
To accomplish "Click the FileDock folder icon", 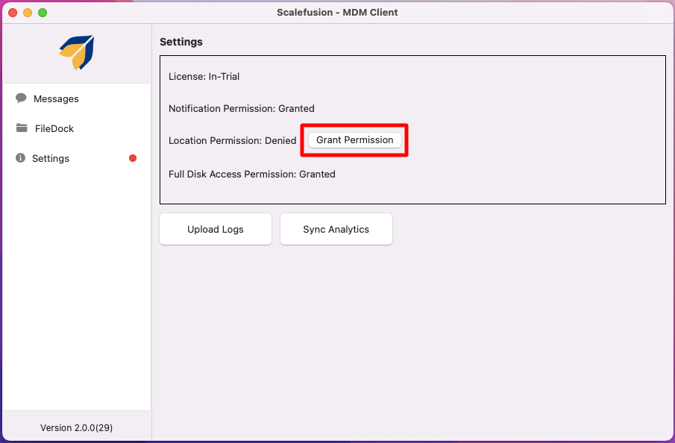I will pos(22,128).
